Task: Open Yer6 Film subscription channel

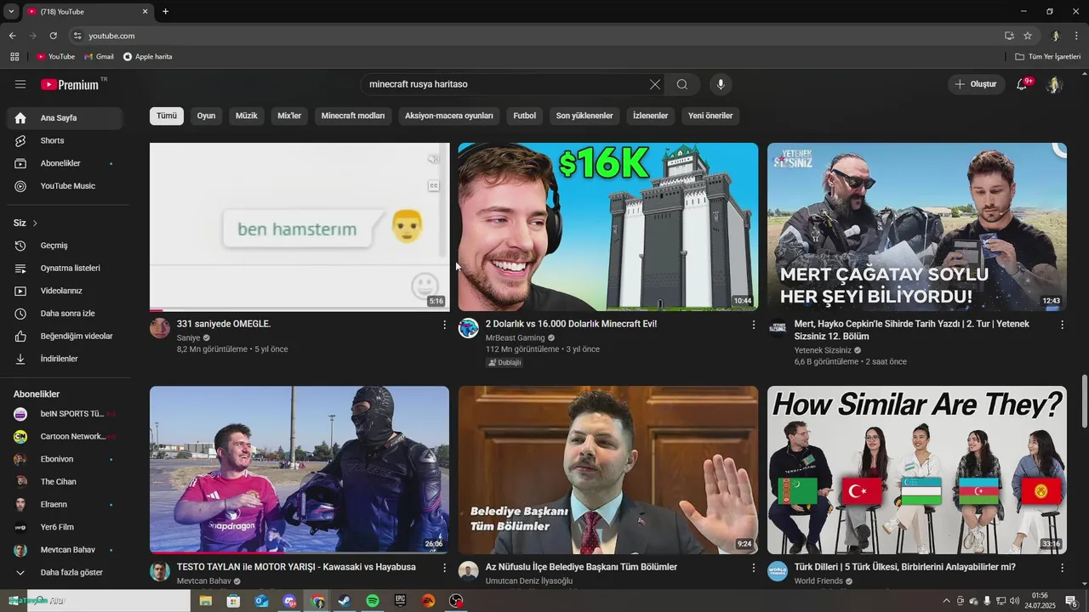Action: tap(66, 527)
